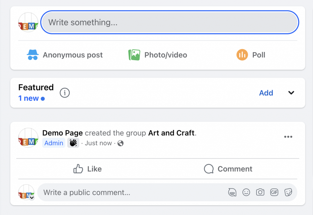The width and height of the screenshot is (313, 215).
Task: Add content to the Featured section
Action: pyautogui.click(x=266, y=93)
